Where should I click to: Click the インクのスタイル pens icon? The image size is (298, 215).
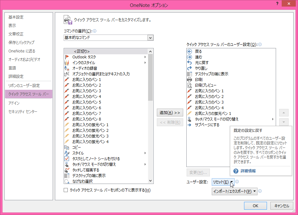(67, 62)
